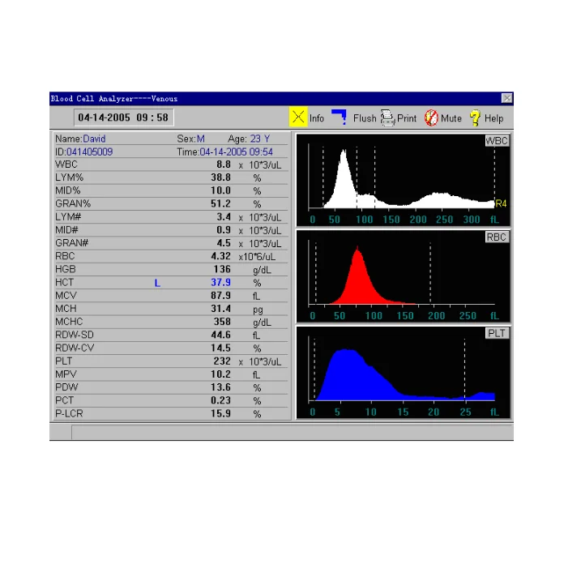Click the date and time field 04-14-2005 09:58

tap(123, 117)
